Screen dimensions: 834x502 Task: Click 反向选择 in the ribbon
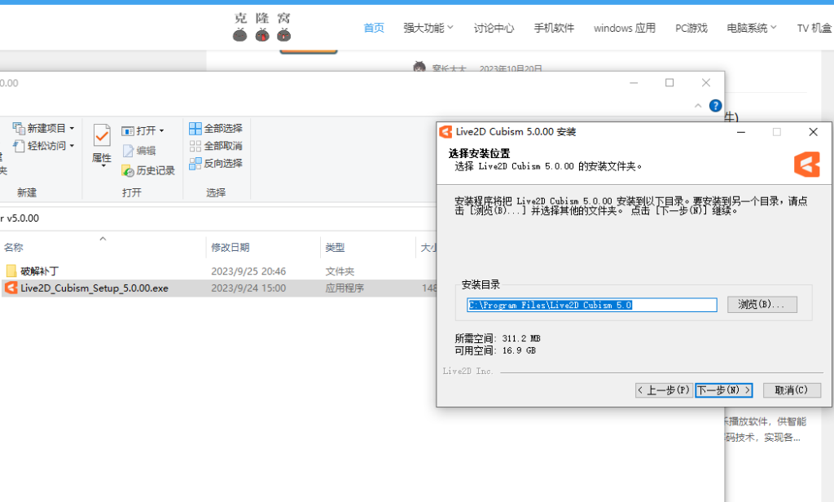click(x=216, y=164)
